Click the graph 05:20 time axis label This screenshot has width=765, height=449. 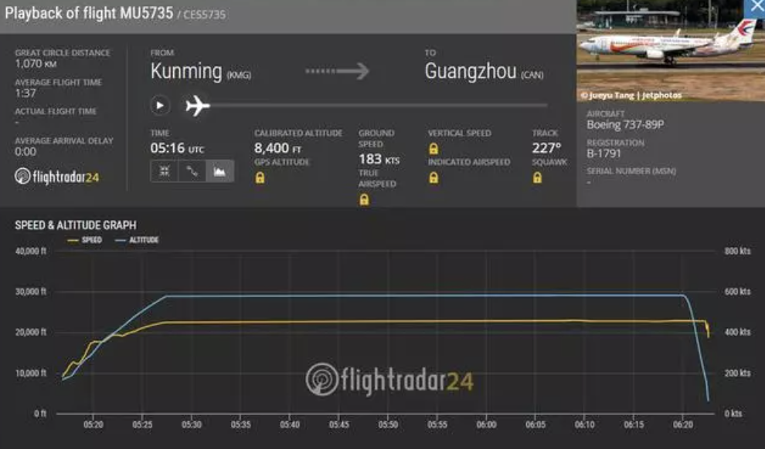(93, 424)
